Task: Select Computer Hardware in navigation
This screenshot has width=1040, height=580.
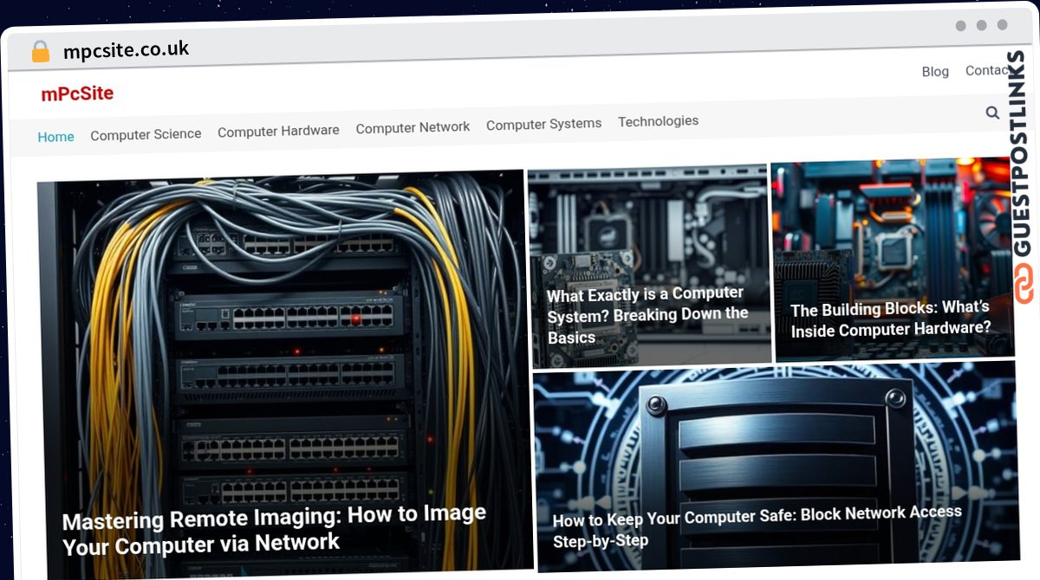Action: click(x=278, y=131)
